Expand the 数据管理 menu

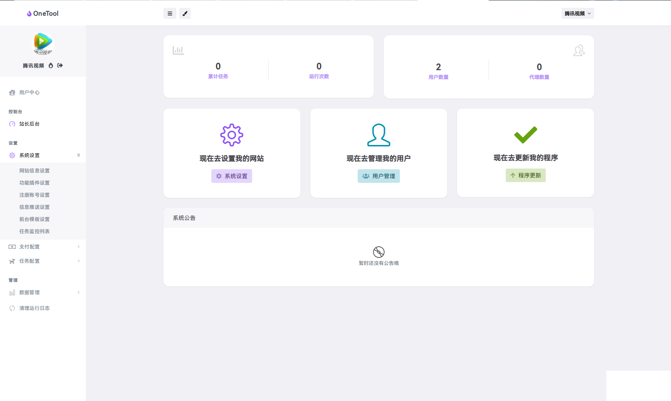[x=43, y=292]
